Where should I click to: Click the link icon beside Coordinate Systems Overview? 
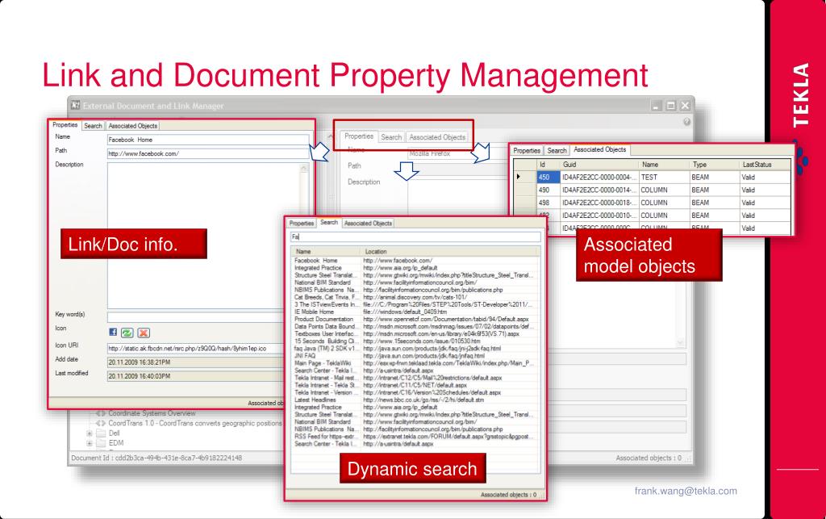pyautogui.click(x=101, y=413)
